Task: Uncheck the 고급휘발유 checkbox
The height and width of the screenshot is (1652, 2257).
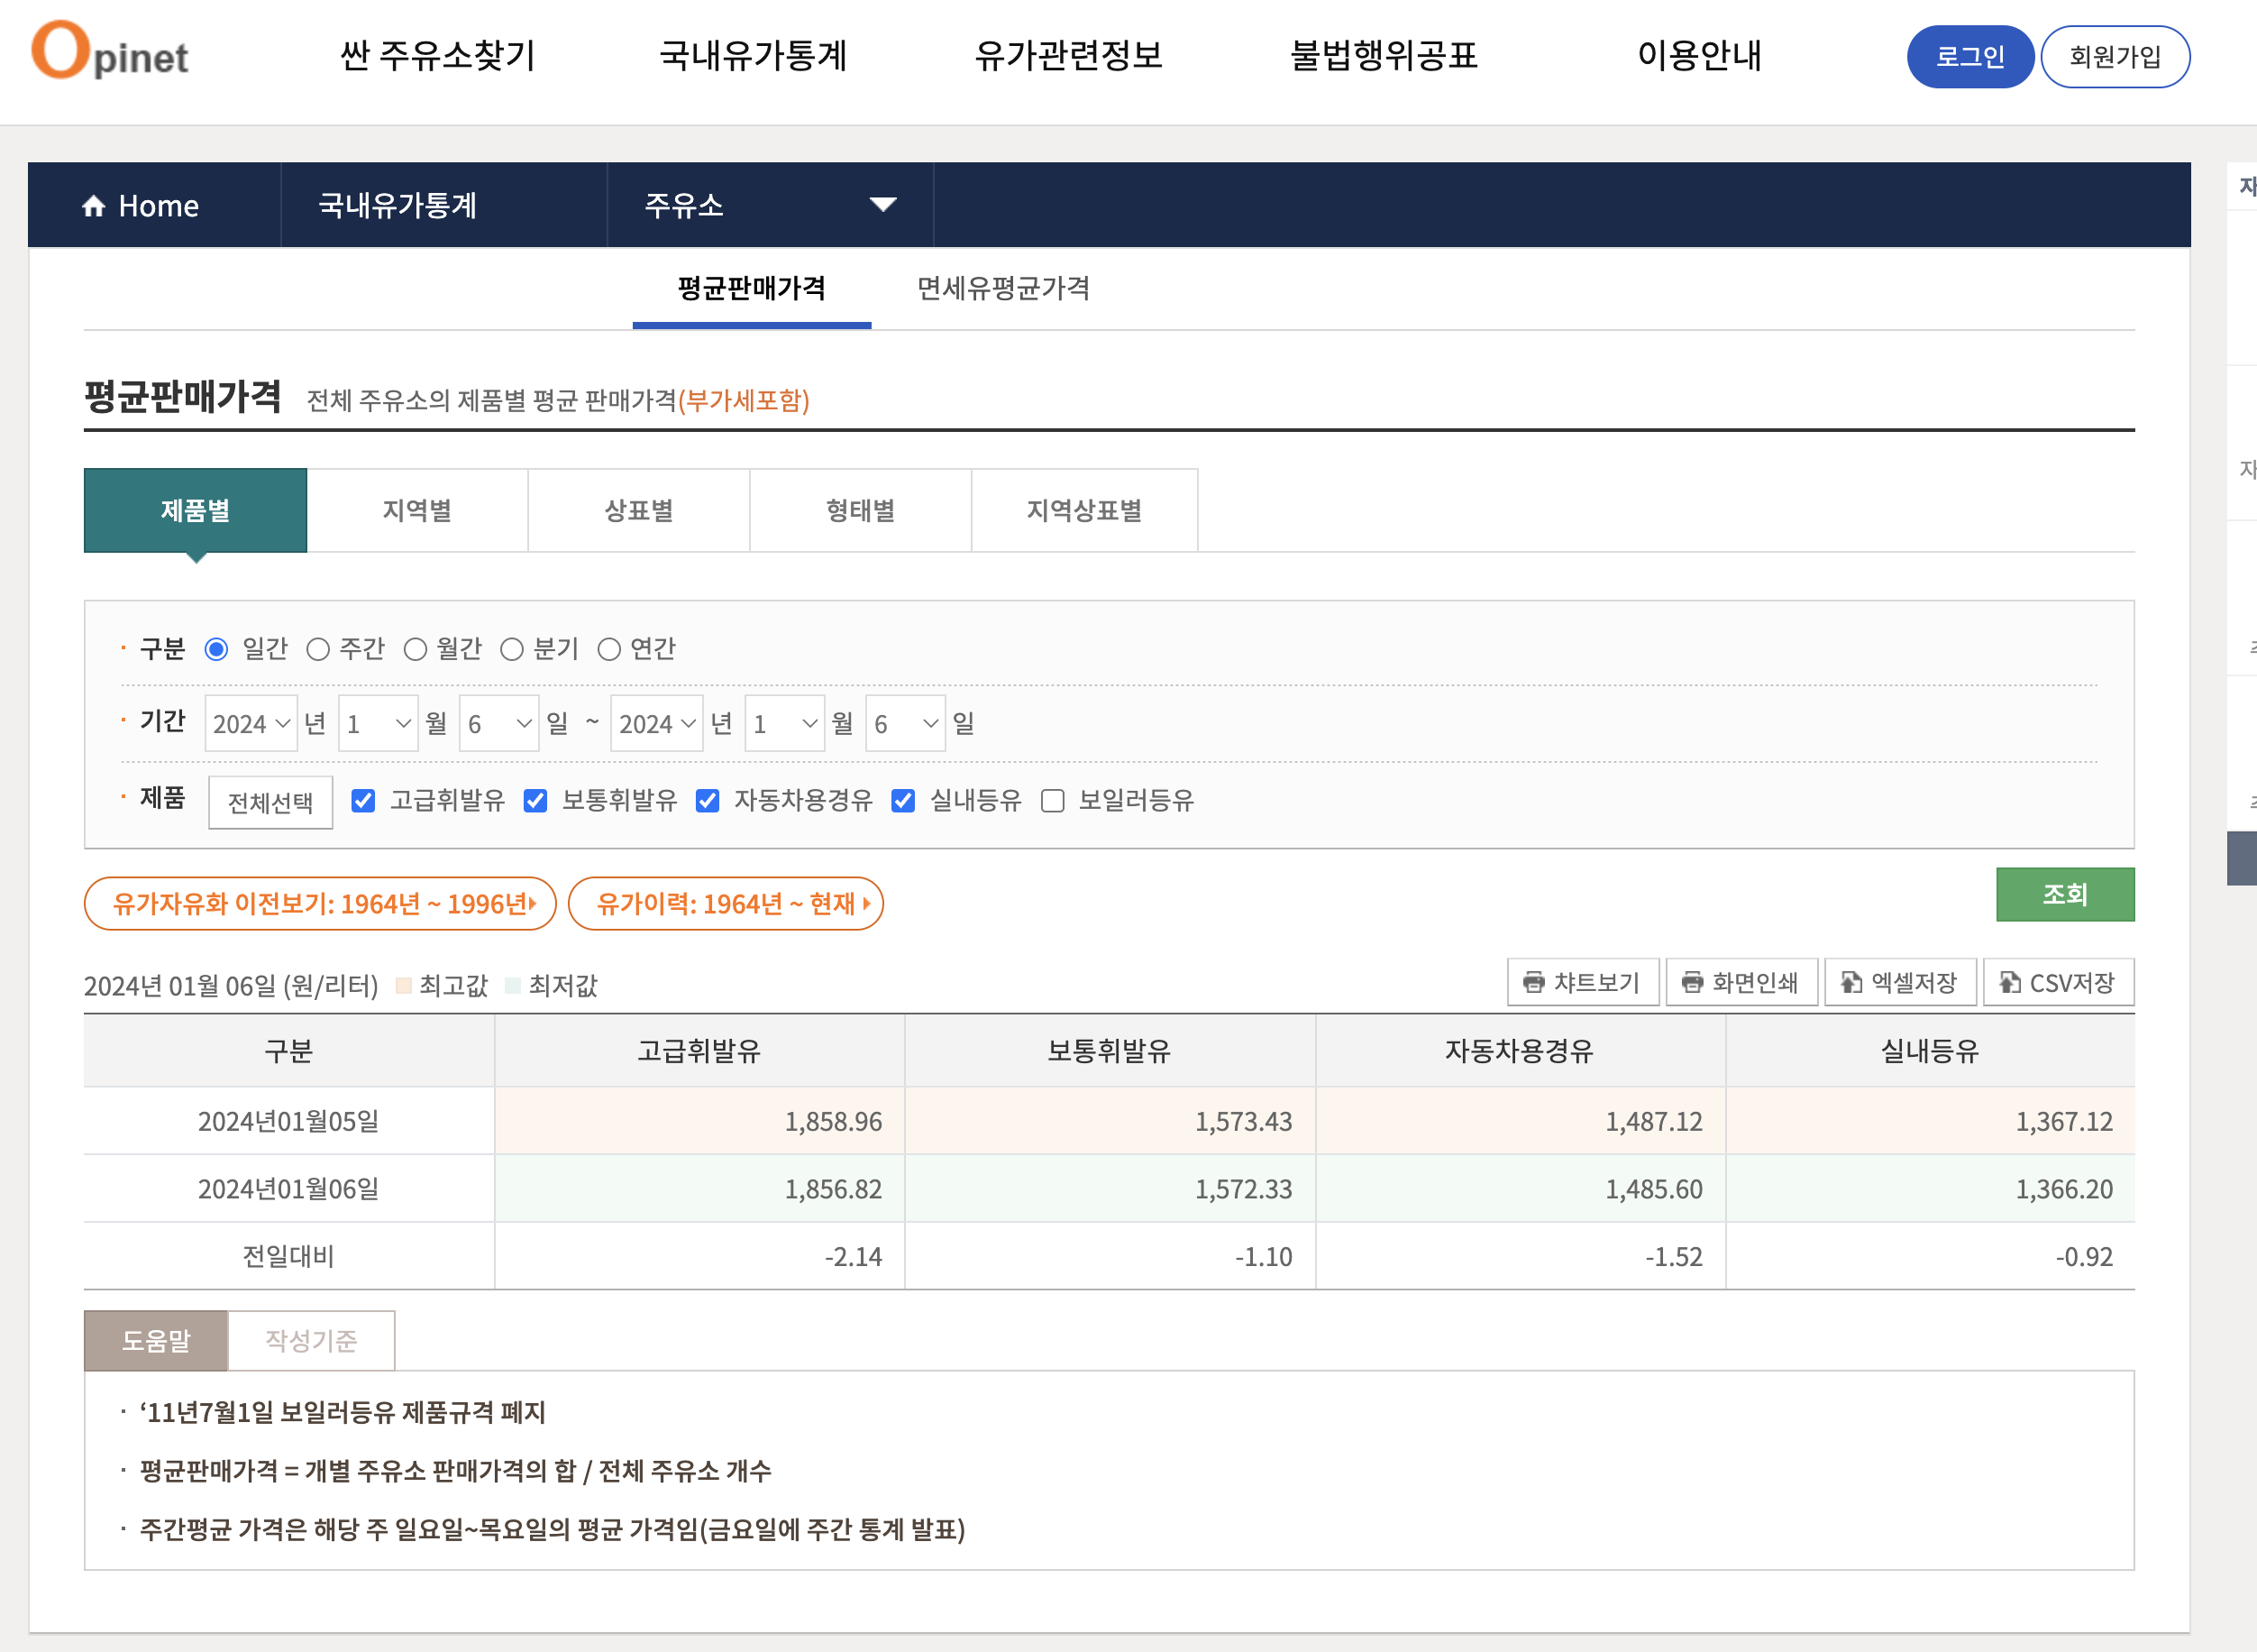Action: pyautogui.click(x=363, y=801)
